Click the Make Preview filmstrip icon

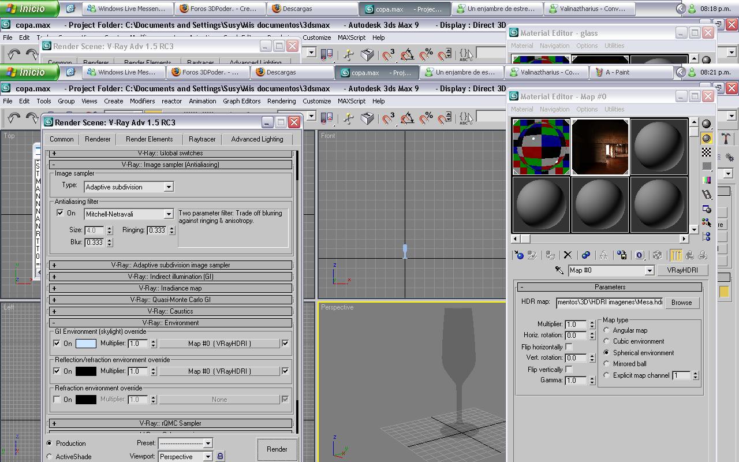[x=707, y=195]
